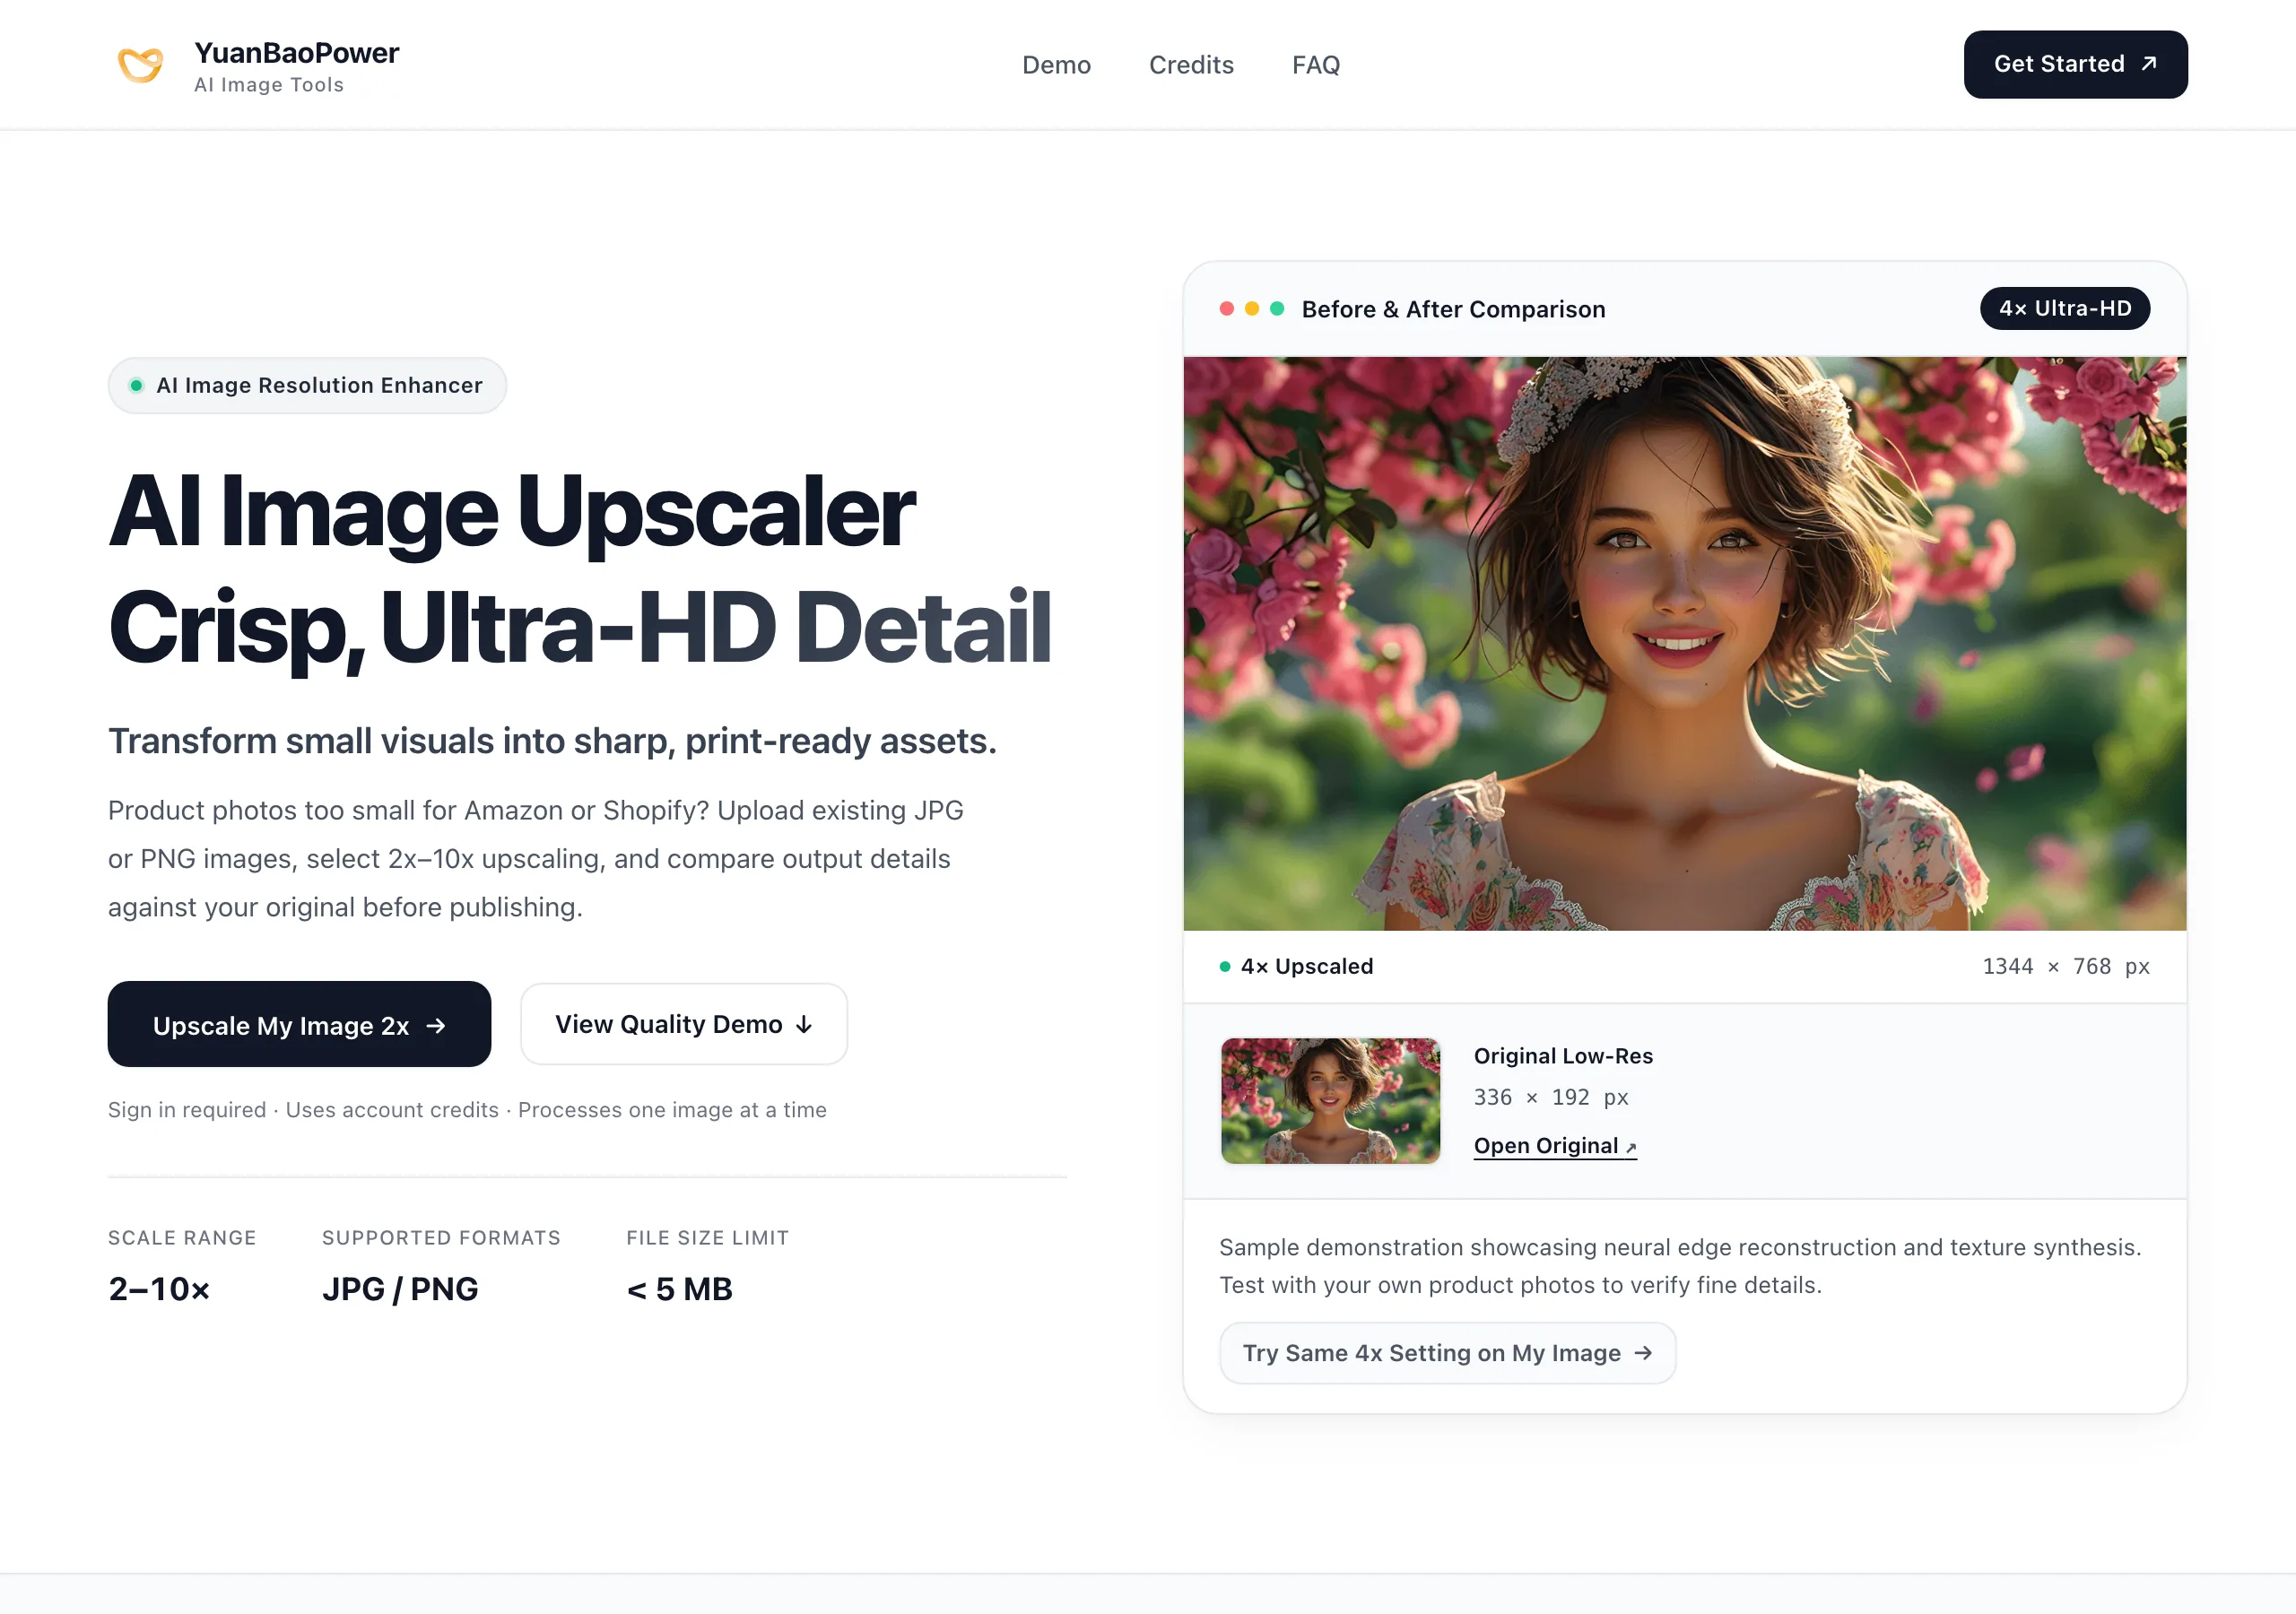
Task: Click the Upscale My Image 2x button
Action: (299, 1024)
